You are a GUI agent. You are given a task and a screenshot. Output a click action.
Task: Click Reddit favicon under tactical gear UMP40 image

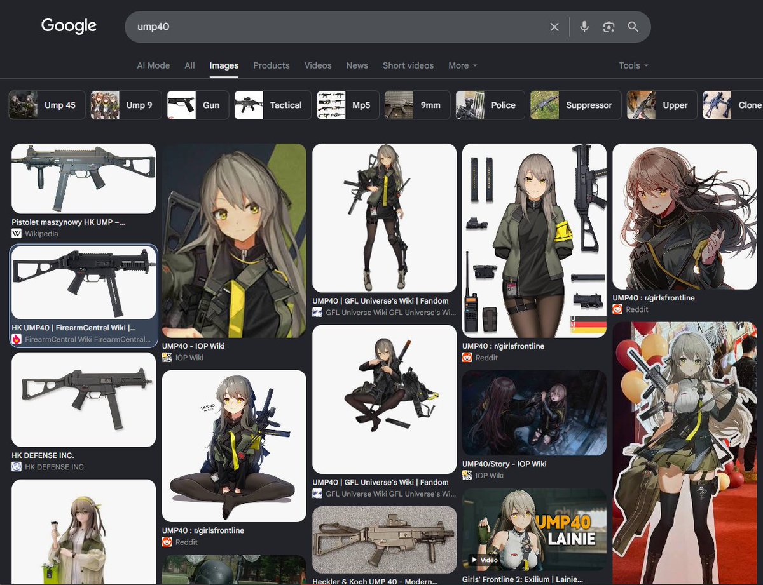tap(467, 358)
